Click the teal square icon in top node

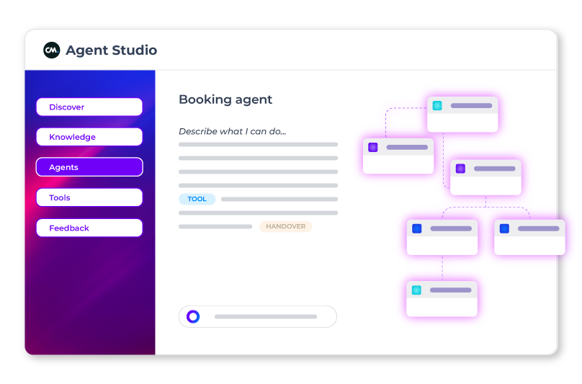pos(437,105)
